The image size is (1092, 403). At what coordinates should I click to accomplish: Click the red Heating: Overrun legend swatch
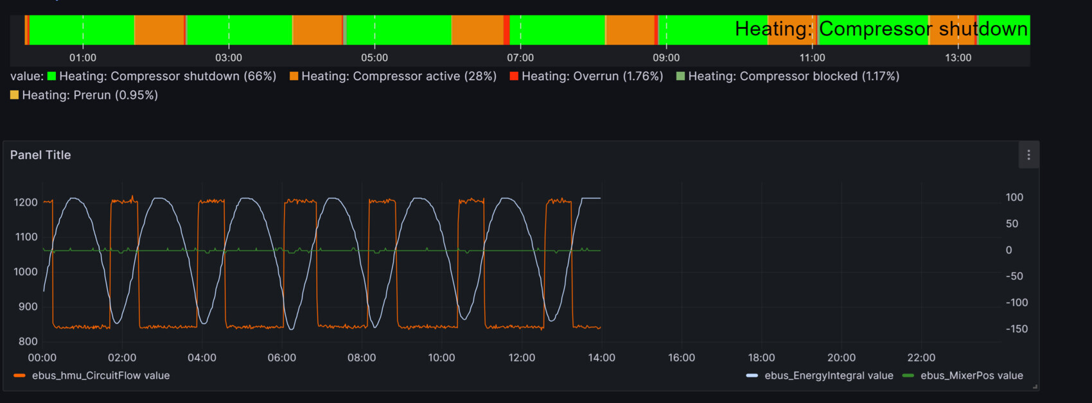514,76
